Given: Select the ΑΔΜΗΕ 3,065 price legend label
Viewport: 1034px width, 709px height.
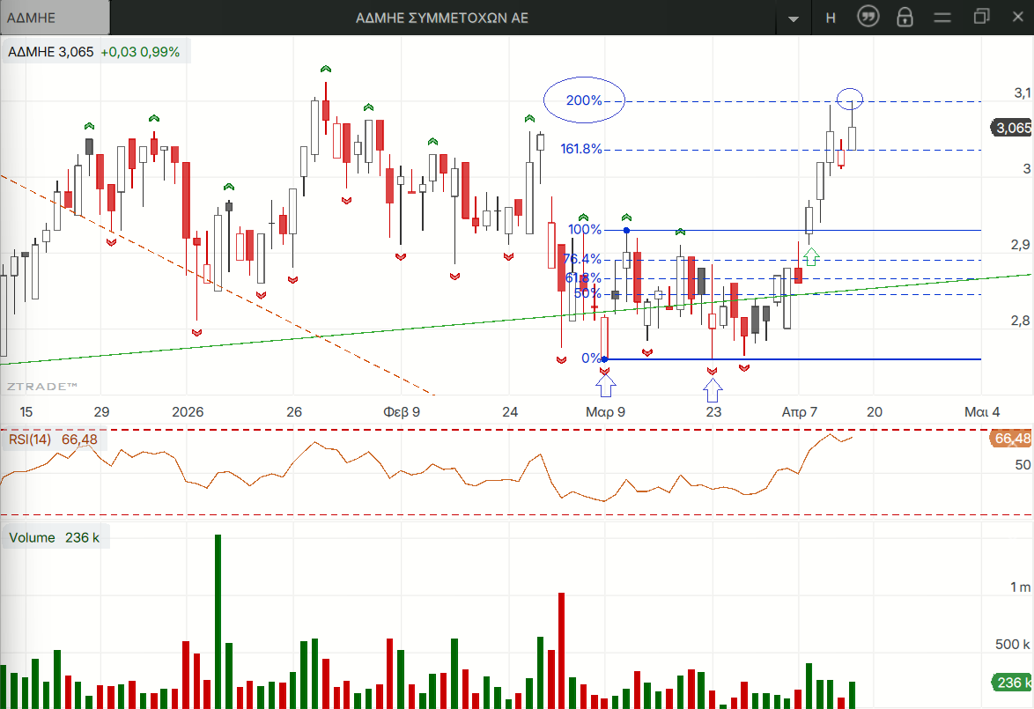Looking at the screenshot, I should pos(50,52).
